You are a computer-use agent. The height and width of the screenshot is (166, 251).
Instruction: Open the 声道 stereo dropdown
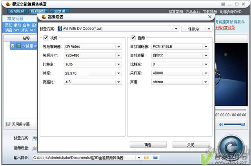pyautogui.click(x=206, y=82)
